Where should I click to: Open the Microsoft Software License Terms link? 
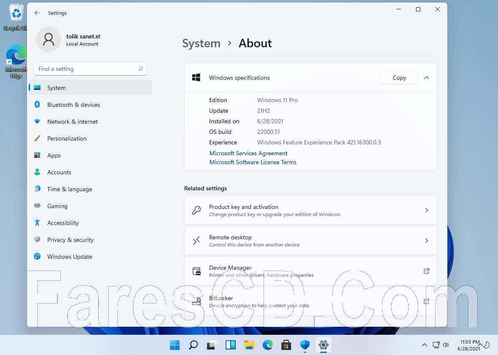(253, 162)
